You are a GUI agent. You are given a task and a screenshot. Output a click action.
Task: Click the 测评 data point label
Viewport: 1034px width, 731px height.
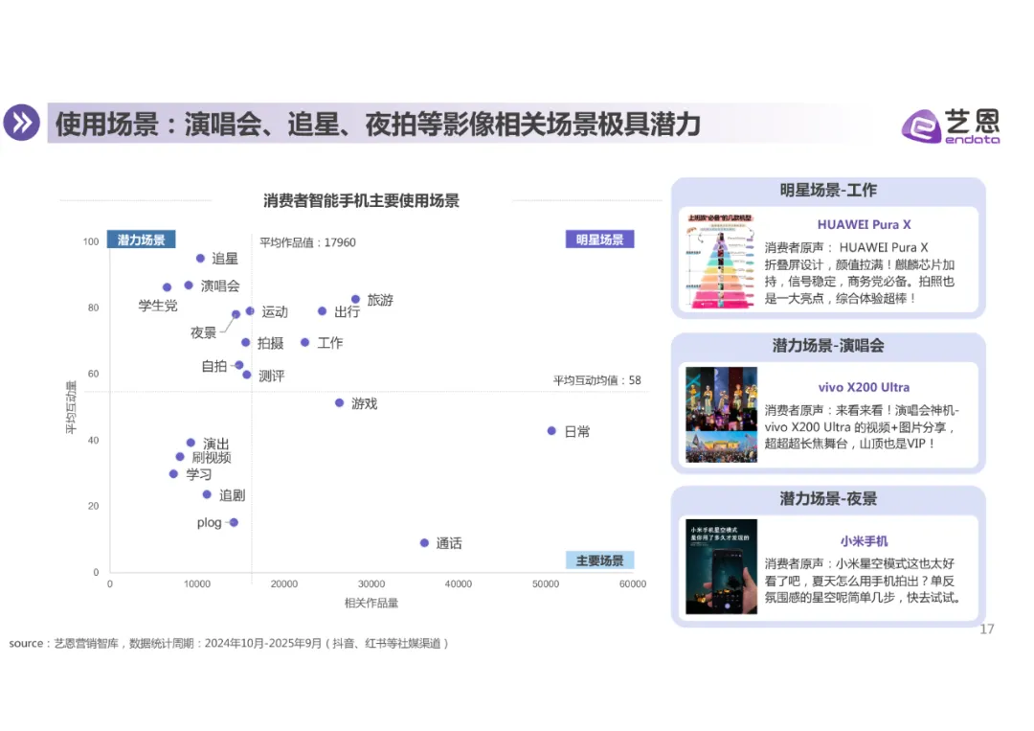pyautogui.click(x=272, y=377)
